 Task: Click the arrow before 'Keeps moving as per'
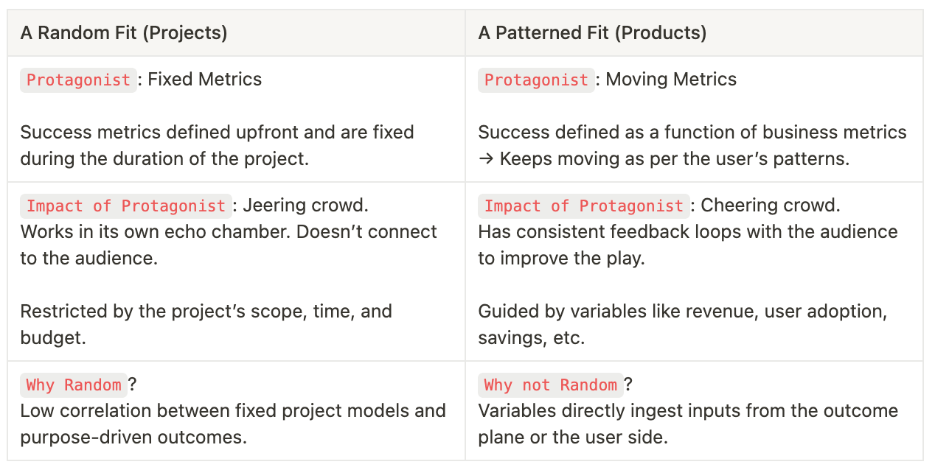tap(487, 159)
